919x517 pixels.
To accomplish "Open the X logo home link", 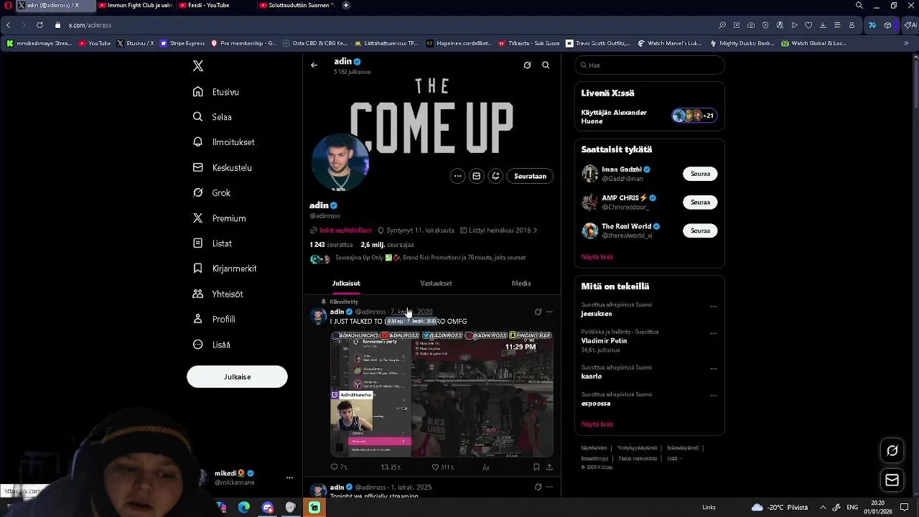I will 198,66.
